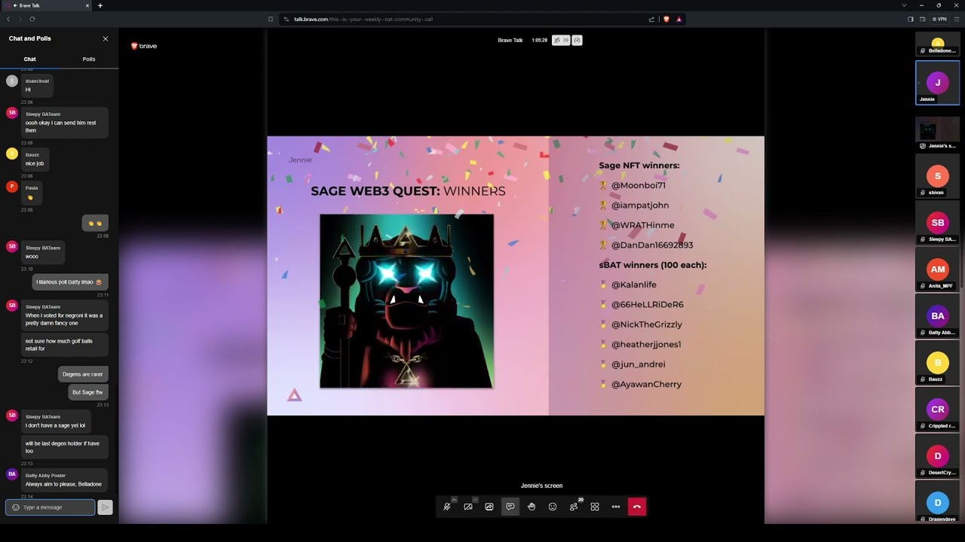Screen dimensions: 965x542
Task: Select shivan participant thumbnail
Action: pos(938,175)
